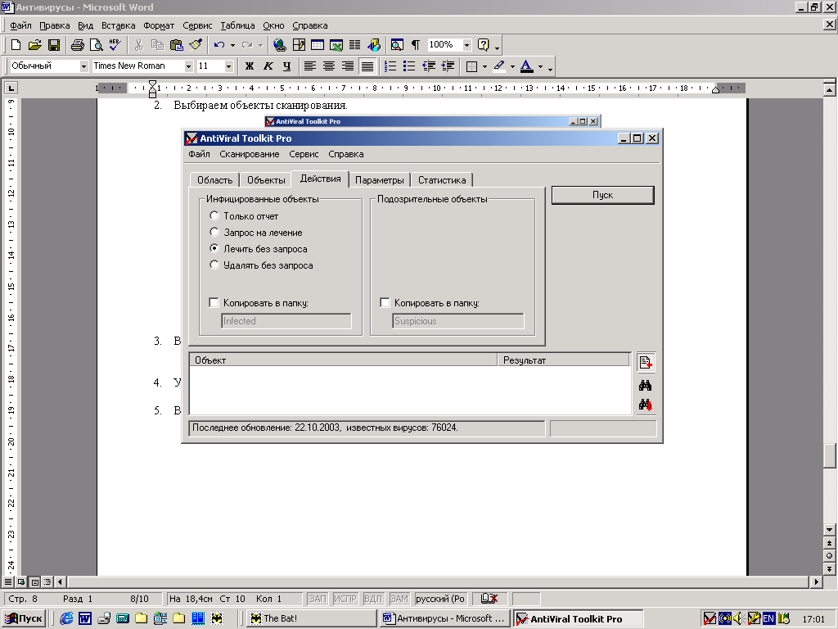The width and height of the screenshot is (838, 629).
Task: Apply the highlight marker color
Action: click(x=498, y=66)
